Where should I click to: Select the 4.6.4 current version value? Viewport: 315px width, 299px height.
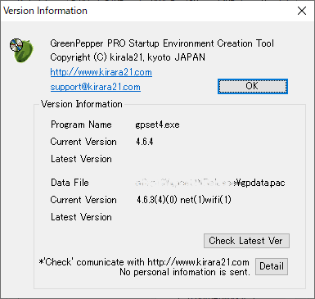[145, 142]
